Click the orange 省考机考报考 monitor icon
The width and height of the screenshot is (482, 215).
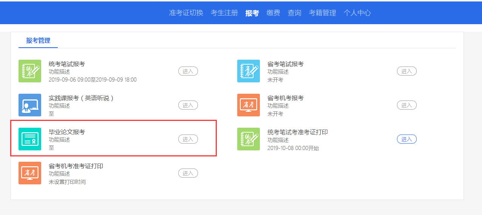click(x=249, y=105)
